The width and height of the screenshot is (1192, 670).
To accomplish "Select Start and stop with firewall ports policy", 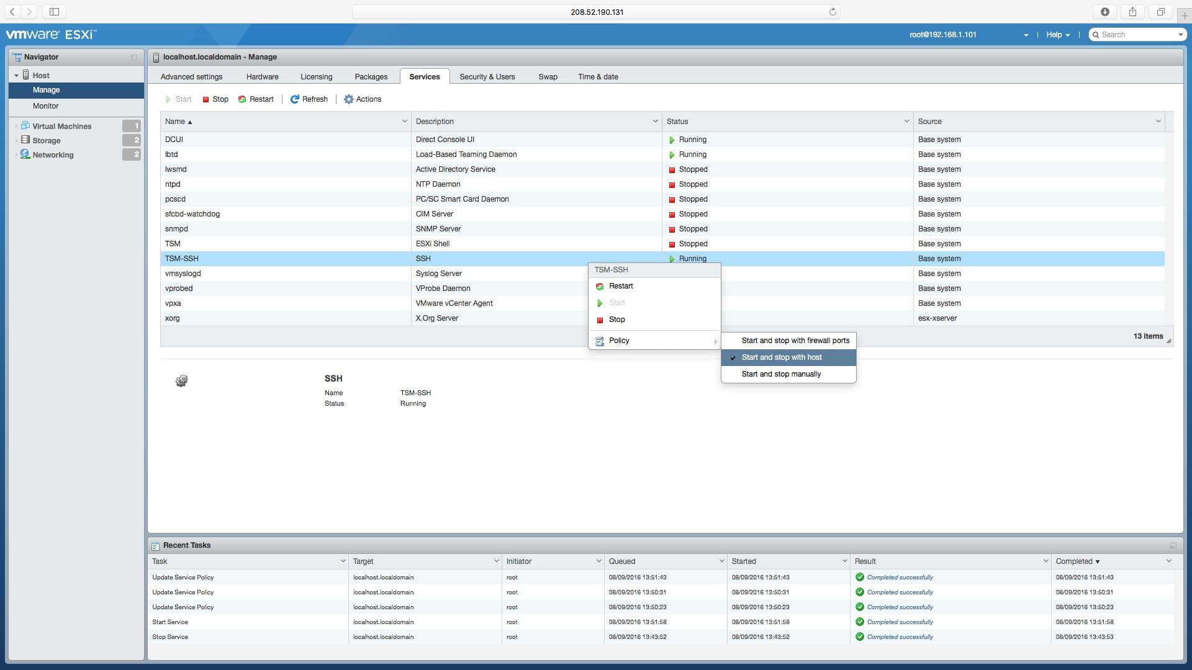I will click(x=795, y=340).
